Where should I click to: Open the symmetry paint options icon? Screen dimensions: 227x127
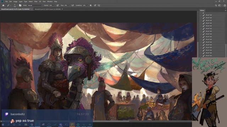coord(99,6)
